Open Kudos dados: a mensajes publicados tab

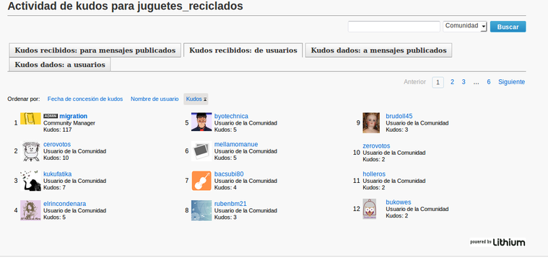click(378, 50)
